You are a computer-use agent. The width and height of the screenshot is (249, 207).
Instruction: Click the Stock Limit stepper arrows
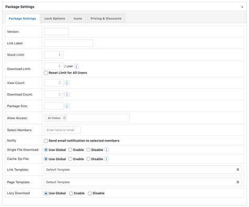click(59, 55)
